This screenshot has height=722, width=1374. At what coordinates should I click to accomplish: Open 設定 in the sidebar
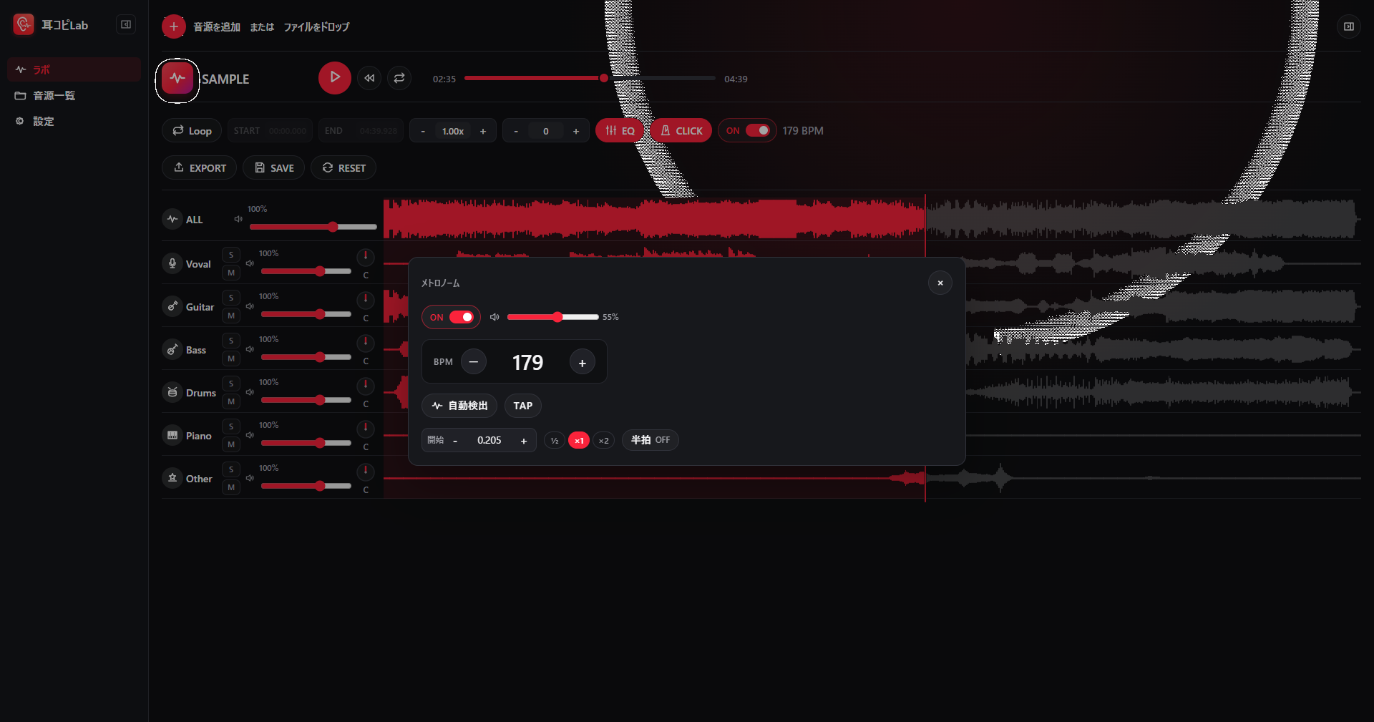[x=74, y=121]
